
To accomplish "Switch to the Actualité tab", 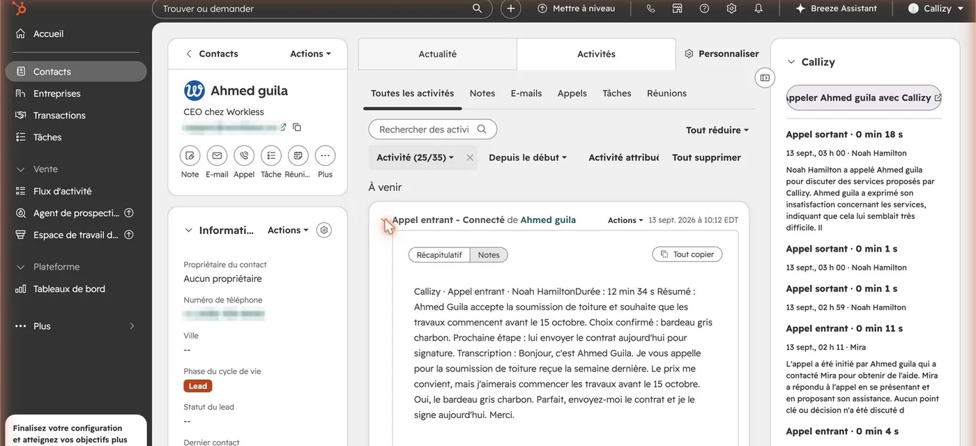I will coord(438,54).
